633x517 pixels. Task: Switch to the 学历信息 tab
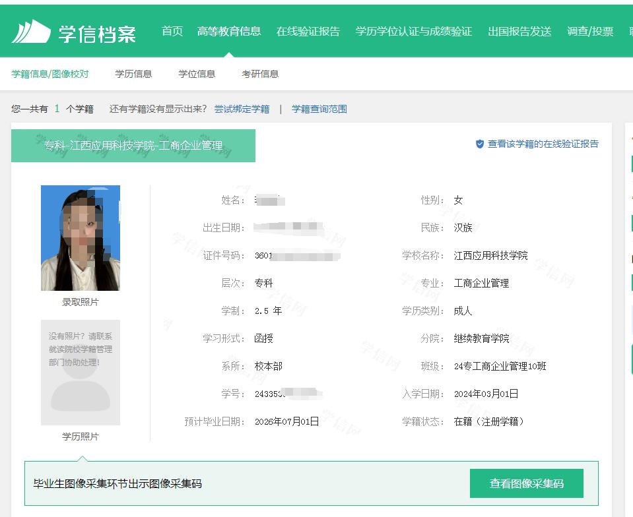point(133,74)
